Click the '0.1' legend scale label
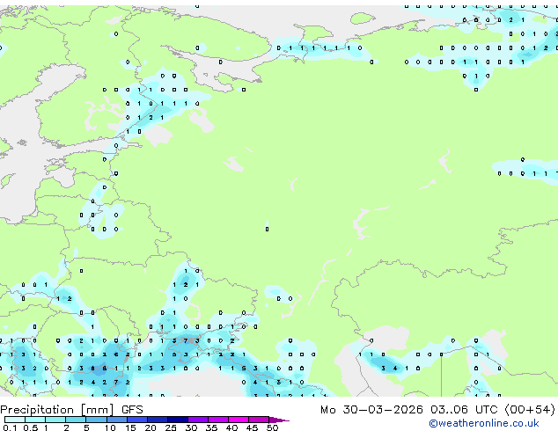This screenshot has height=431, width=558. (x=10, y=427)
